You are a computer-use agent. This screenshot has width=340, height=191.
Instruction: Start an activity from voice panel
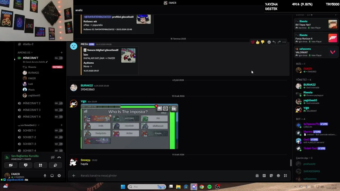pos(40,165)
